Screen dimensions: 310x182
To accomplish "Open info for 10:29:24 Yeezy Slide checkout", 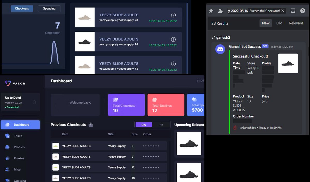I will pyautogui.click(x=173, y=39).
